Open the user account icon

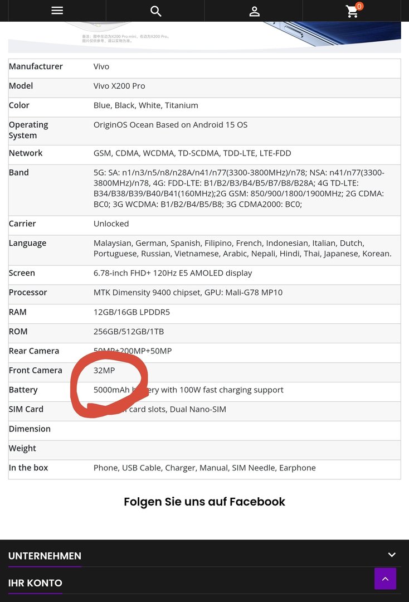(254, 11)
